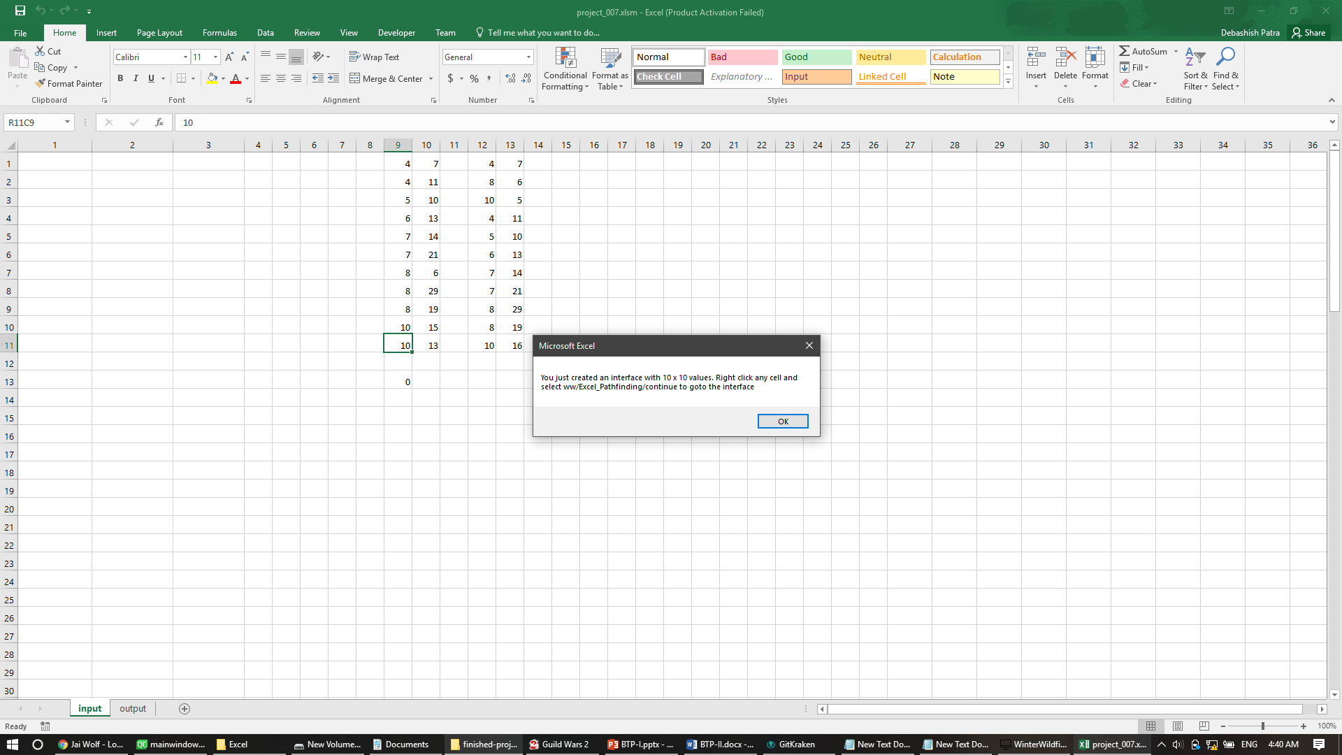Viewport: 1342px width, 755px height.
Task: Click the Borders icon in Font group
Action: click(182, 78)
